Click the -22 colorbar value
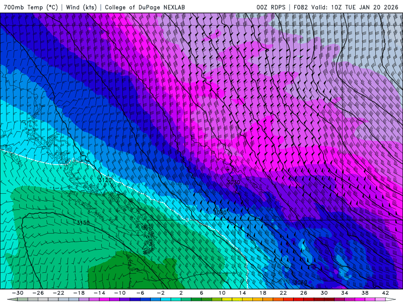 (x=58, y=293)
